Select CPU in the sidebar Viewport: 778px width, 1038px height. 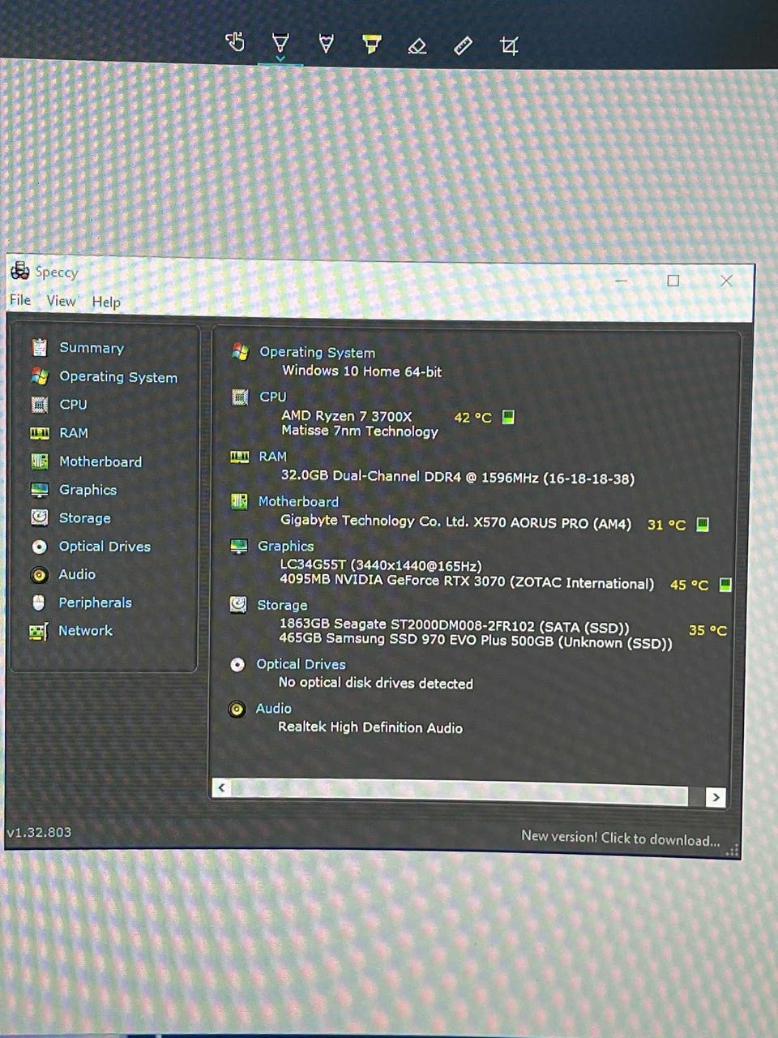[73, 404]
